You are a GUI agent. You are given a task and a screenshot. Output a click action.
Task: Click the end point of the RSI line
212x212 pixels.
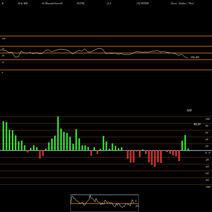point(188,58)
